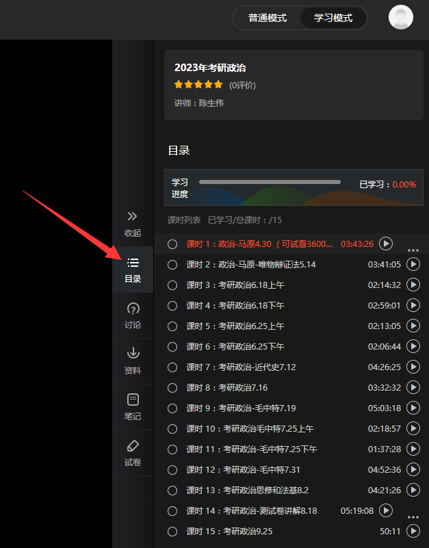Open lesson title 课时 6：考研政治6.25下午
Screen dimensions: 429x548
point(235,347)
